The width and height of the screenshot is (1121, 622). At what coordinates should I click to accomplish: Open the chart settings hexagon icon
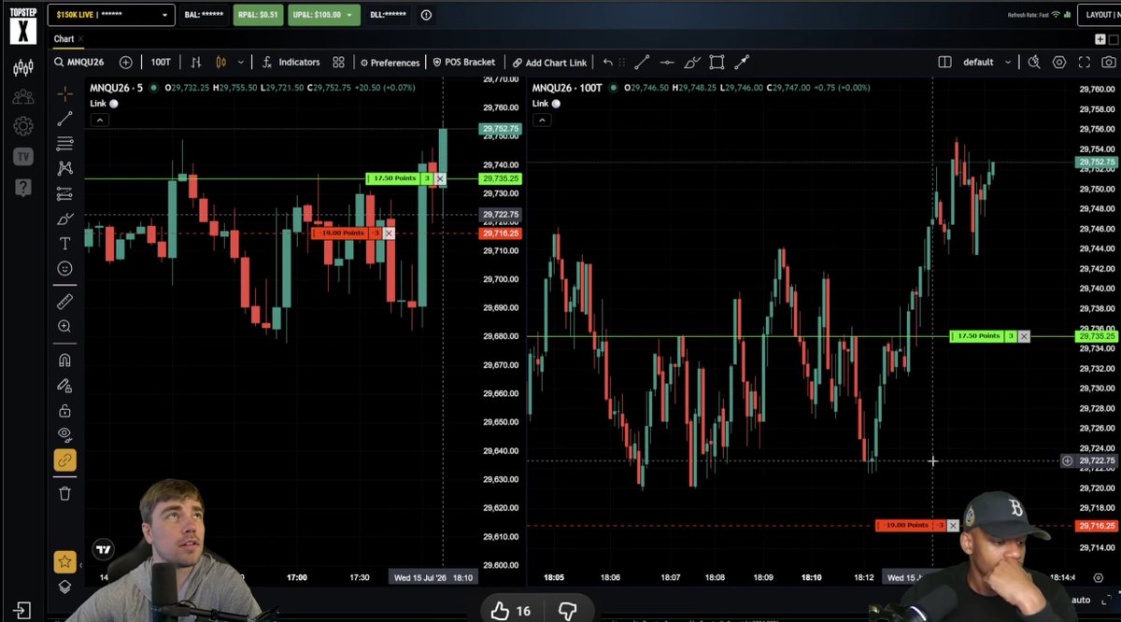pos(1059,63)
